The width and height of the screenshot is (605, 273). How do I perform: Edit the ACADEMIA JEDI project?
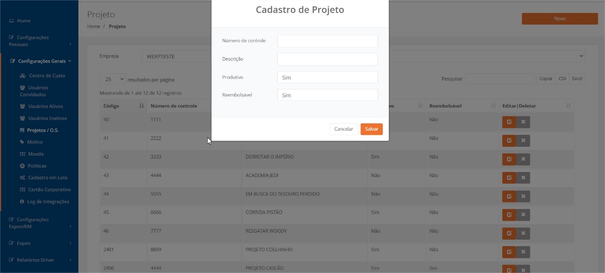[x=509, y=178]
